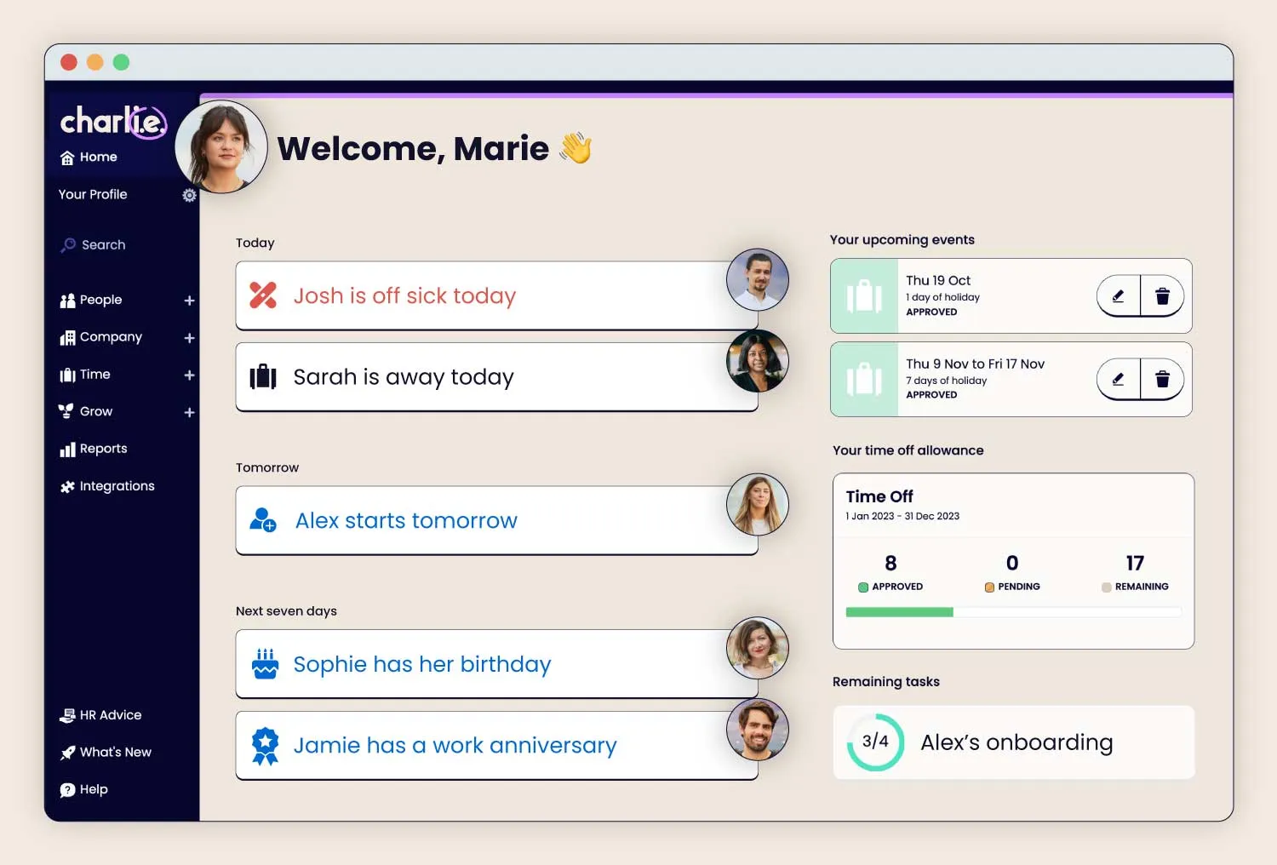Image resolution: width=1277 pixels, height=865 pixels.
Task: Click the charlie logo in sidebar
Action: (112, 122)
